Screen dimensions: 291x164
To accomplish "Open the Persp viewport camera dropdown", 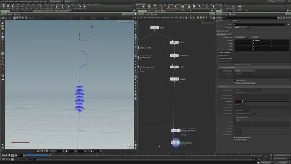I will 122,21.
